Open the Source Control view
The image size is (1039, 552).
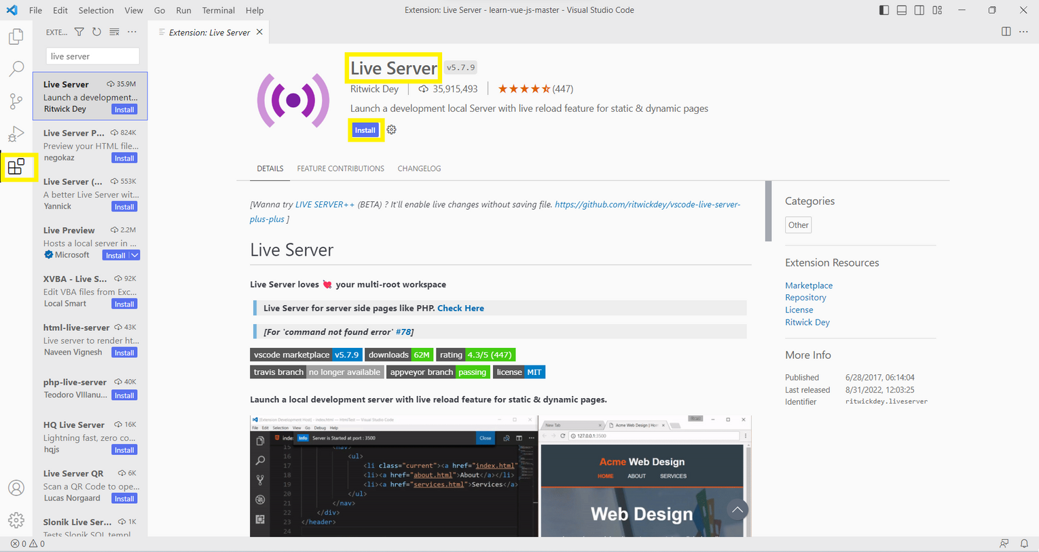16,101
